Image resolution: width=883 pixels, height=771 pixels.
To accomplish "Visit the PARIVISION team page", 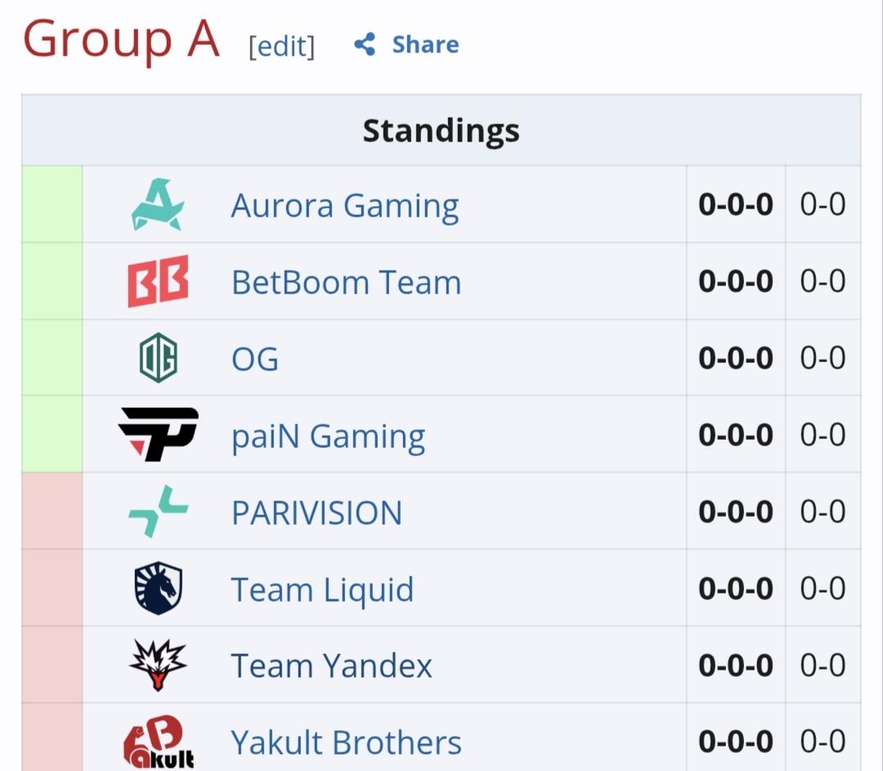I will 316,513.
